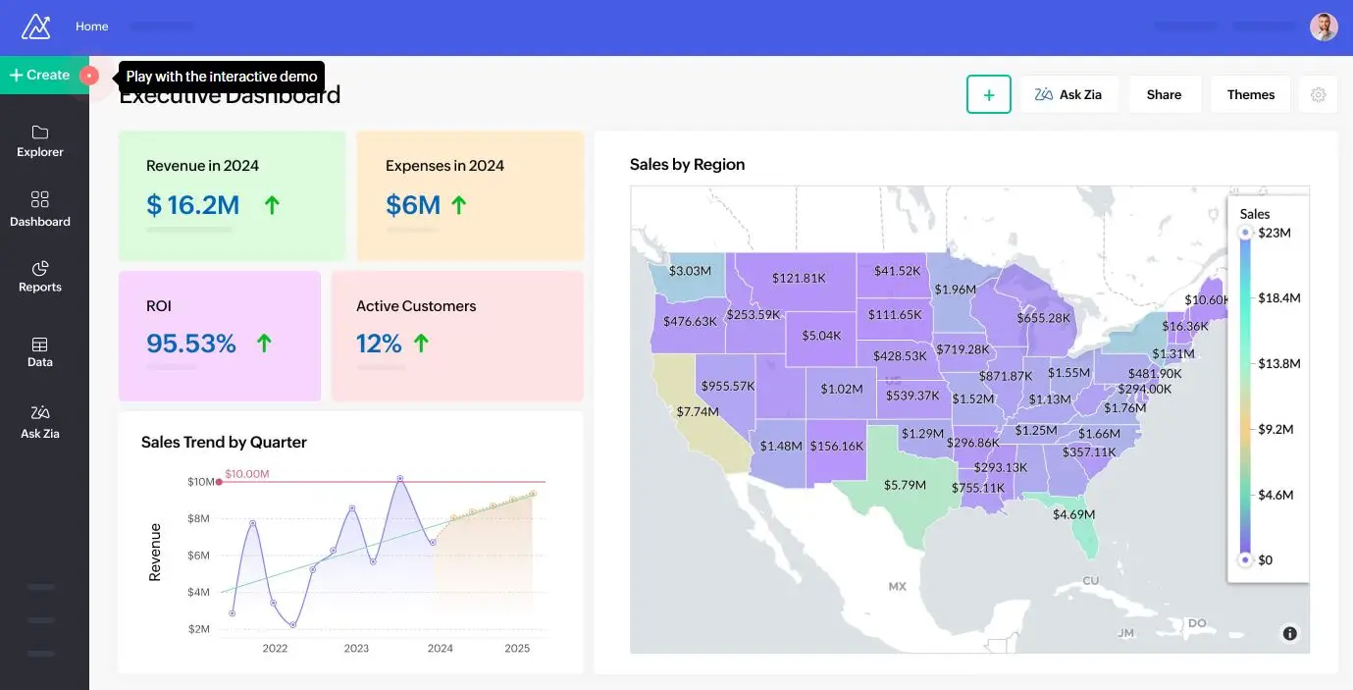Image resolution: width=1353 pixels, height=690 pixels.
Task: Open the Themes panel
Action: tap(1250, 94)
